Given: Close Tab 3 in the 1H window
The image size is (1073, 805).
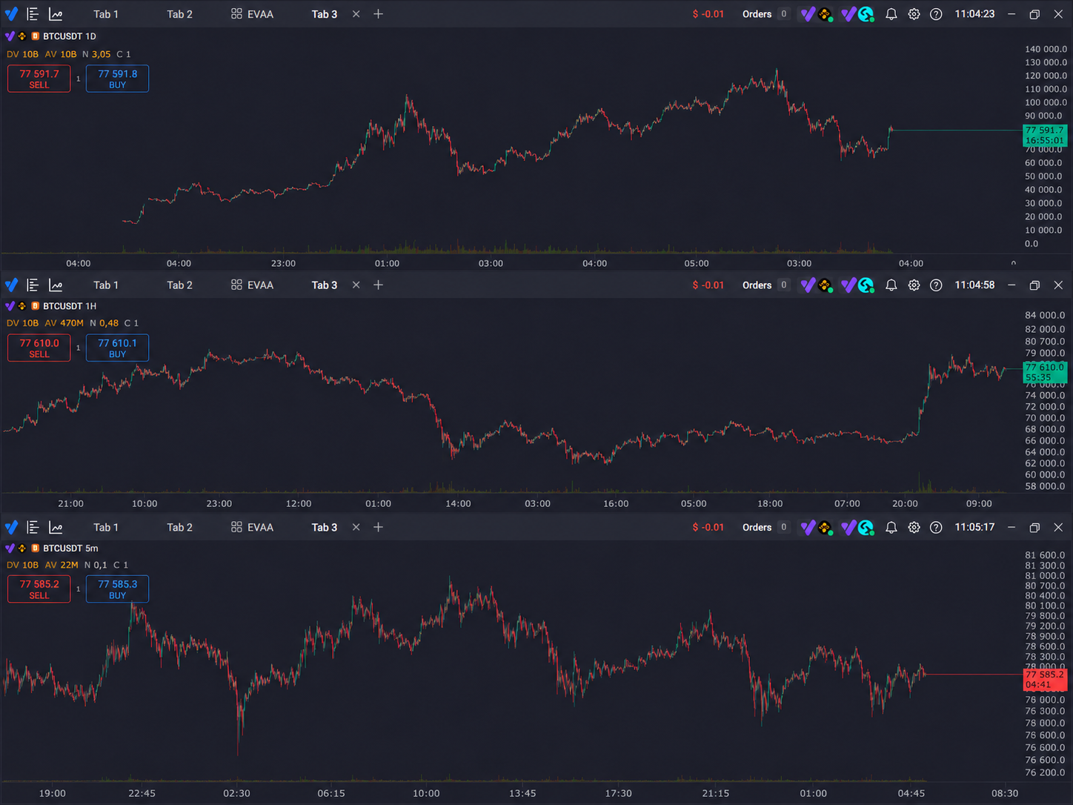Looking at the screenshot, I should (x=356, y=285).
